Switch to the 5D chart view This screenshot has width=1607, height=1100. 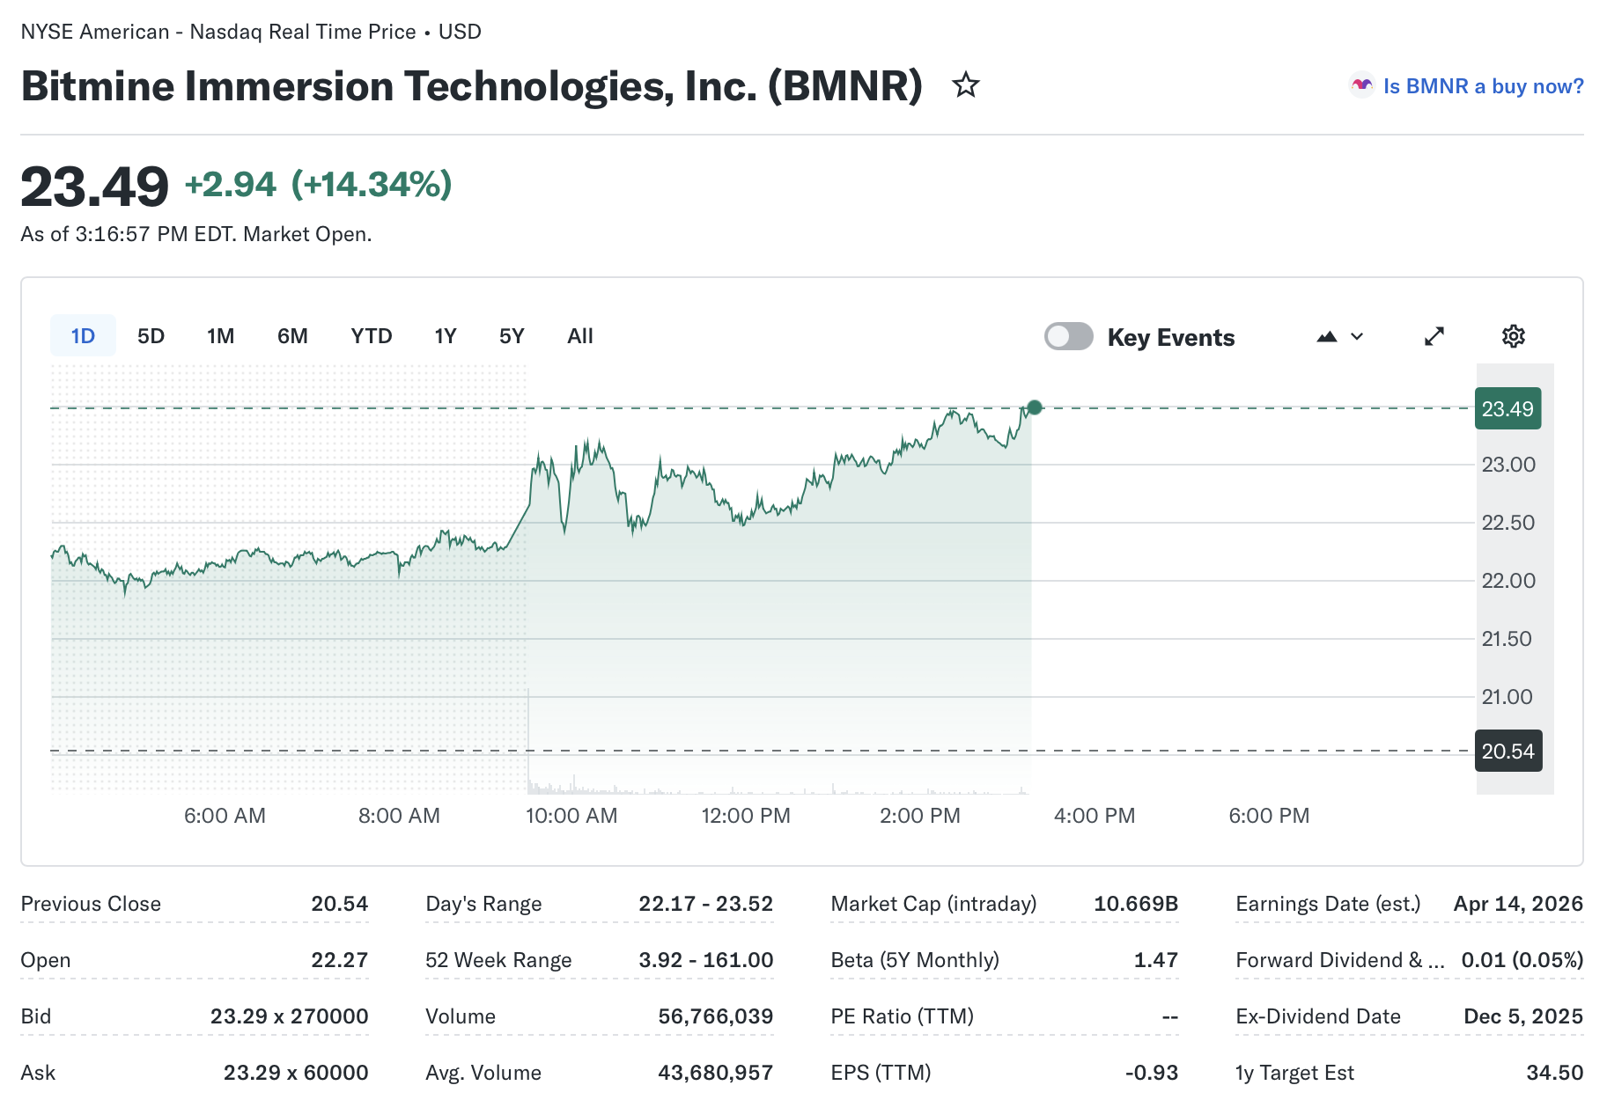(151, 335)
